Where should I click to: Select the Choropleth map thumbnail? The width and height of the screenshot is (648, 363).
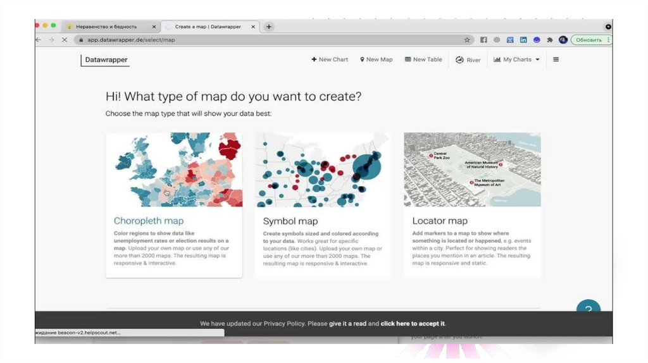click(174, 169)
